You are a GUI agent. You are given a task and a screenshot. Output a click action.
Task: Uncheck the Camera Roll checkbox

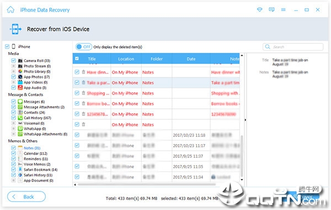click(13, 60)
